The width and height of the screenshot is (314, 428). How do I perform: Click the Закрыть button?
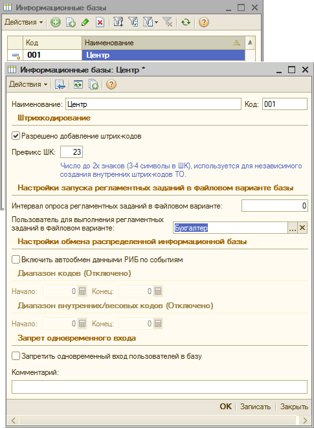click(x=294, y=407)
